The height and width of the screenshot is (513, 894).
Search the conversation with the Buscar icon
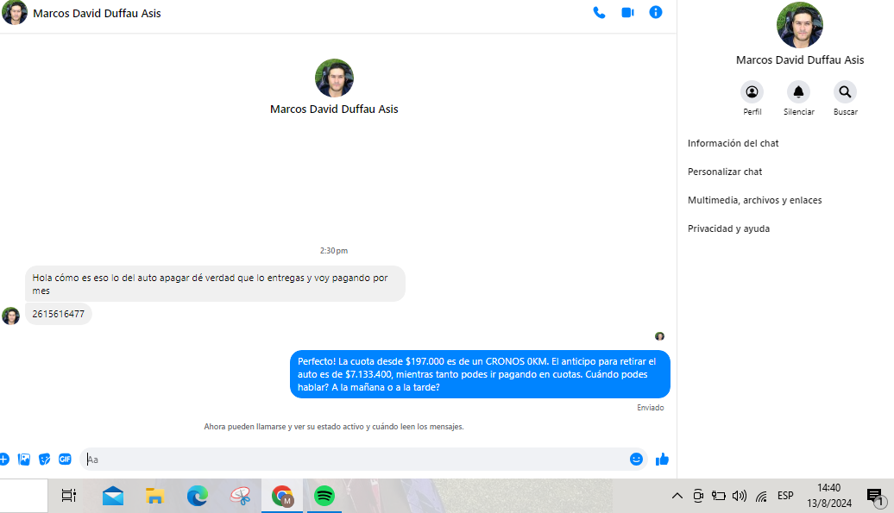(x=845, y=92)
